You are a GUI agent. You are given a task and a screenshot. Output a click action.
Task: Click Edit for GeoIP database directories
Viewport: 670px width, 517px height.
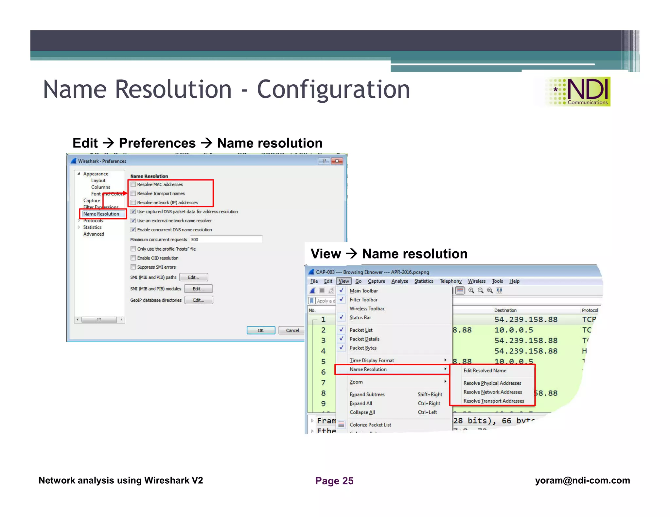point(199,300)
